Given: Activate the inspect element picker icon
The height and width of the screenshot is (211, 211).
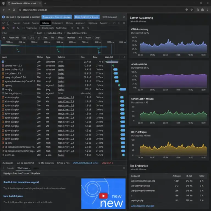Looking at the screenshot, I should (4, 23).
